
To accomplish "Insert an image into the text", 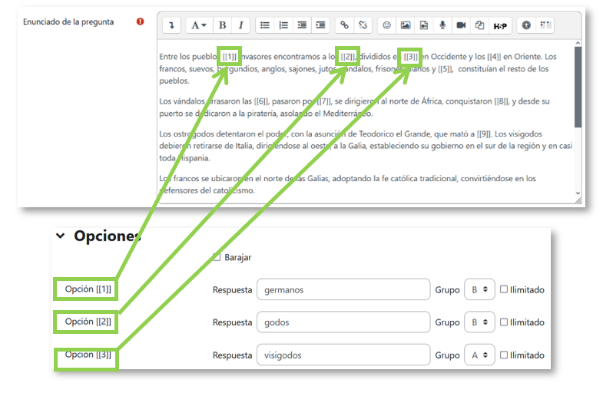I will [406, 25].
